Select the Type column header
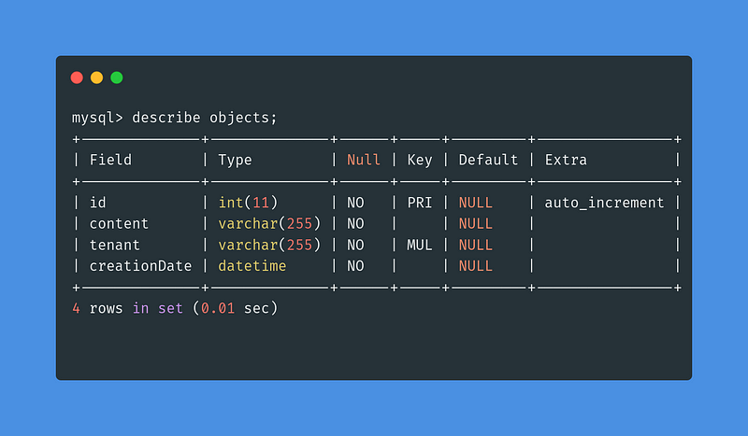Screen dimensions: 748x436 235,160
